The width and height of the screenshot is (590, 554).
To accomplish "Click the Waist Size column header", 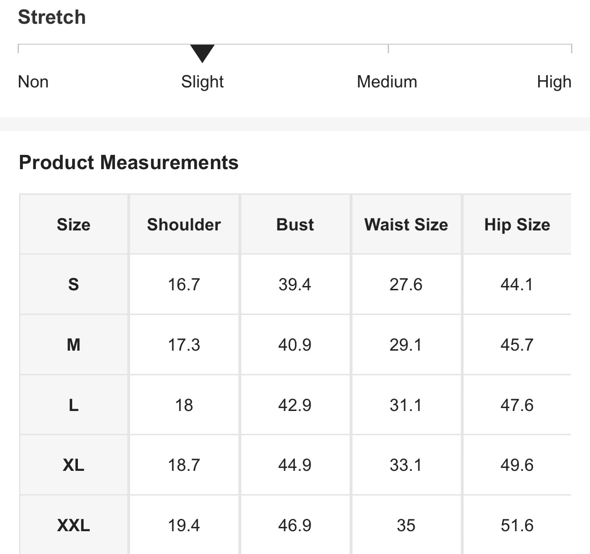I will [406, 224].
